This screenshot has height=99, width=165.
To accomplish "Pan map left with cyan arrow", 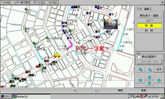I will tap(140, 80).
